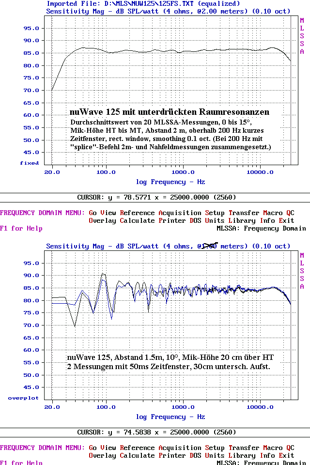The width and height of the screenshot is (310, 465).
Task: Click the '90.0' y-axis value on lower plot
Action: tap(31, 276)
